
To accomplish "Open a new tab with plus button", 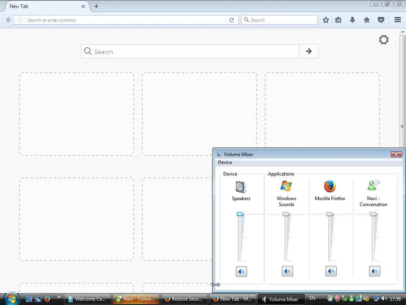I will click(x=96, y=6).
